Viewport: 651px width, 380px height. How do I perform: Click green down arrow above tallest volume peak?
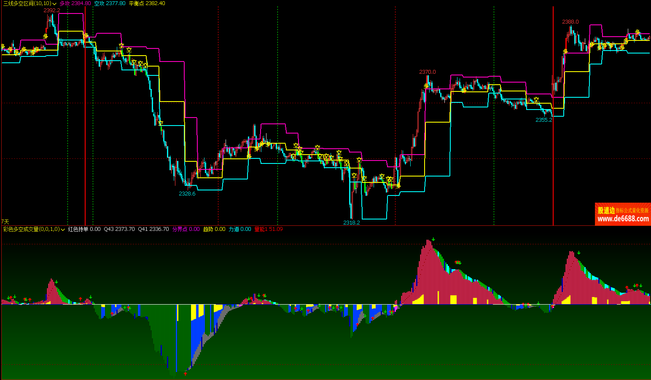point(433,239)
